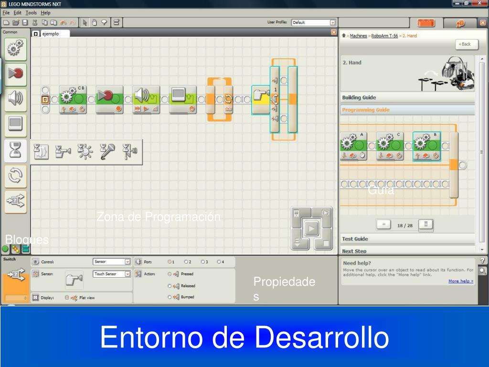Follow the Machines breadcrumb link

[358, 36]
